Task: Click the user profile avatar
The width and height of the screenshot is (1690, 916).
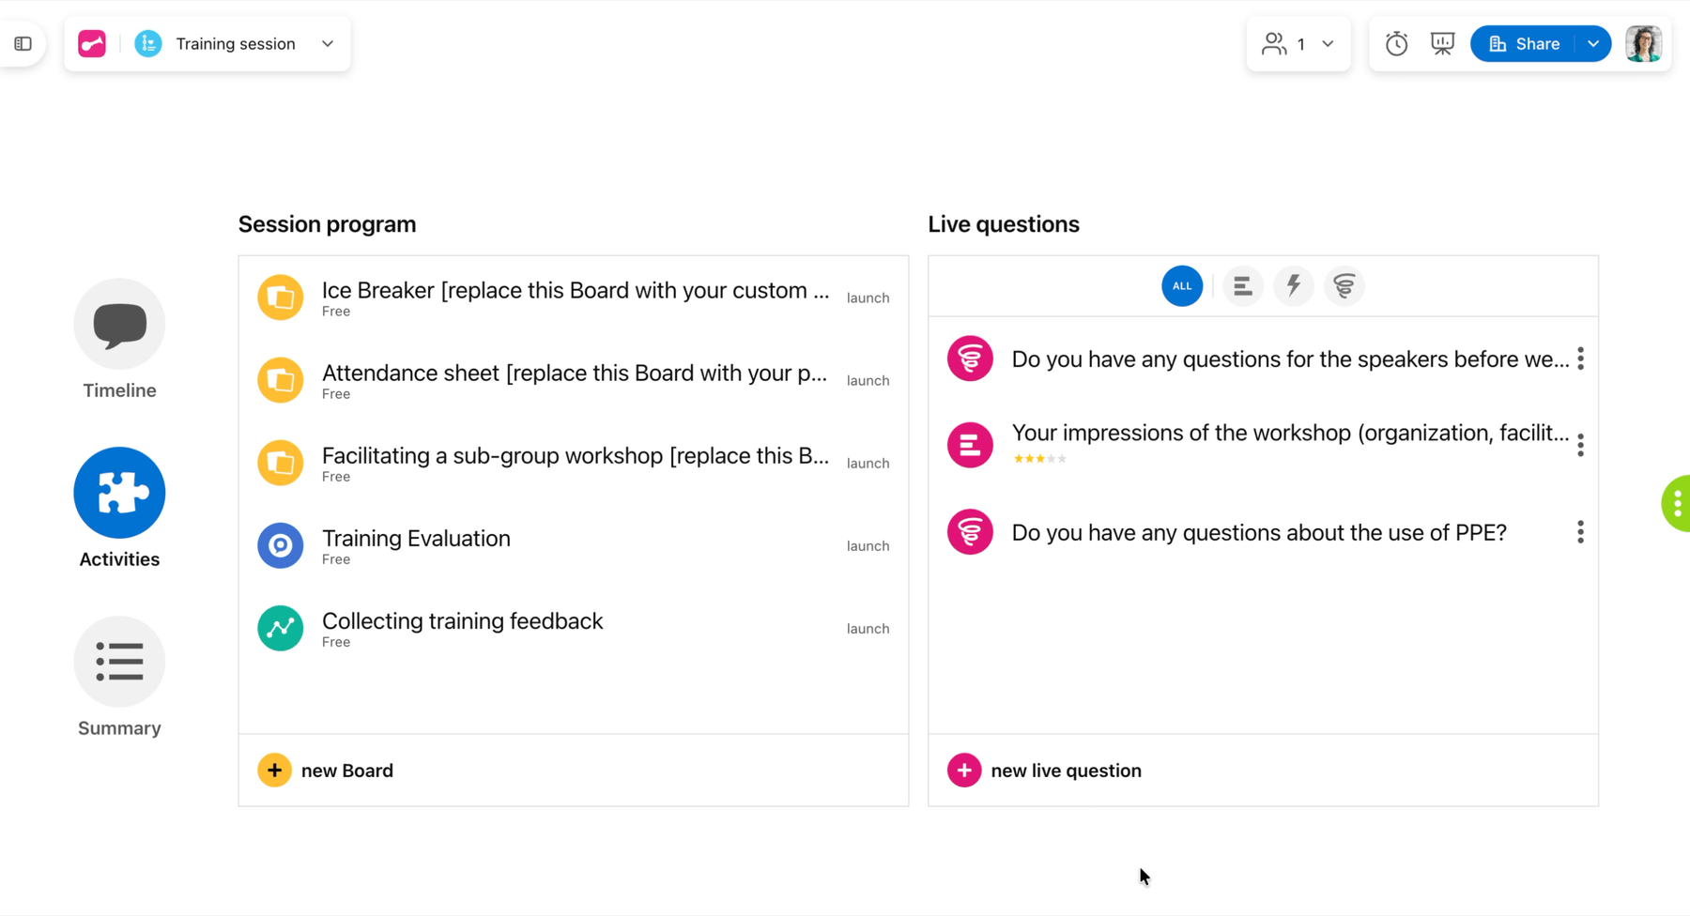Action: (x=1644, y=43)
